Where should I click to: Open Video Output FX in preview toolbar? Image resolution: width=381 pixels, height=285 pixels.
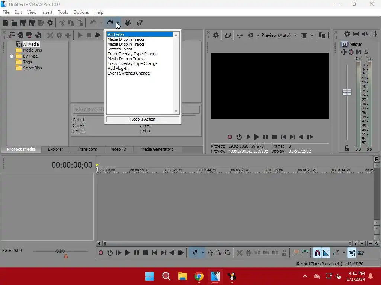(x=240, y=35)
